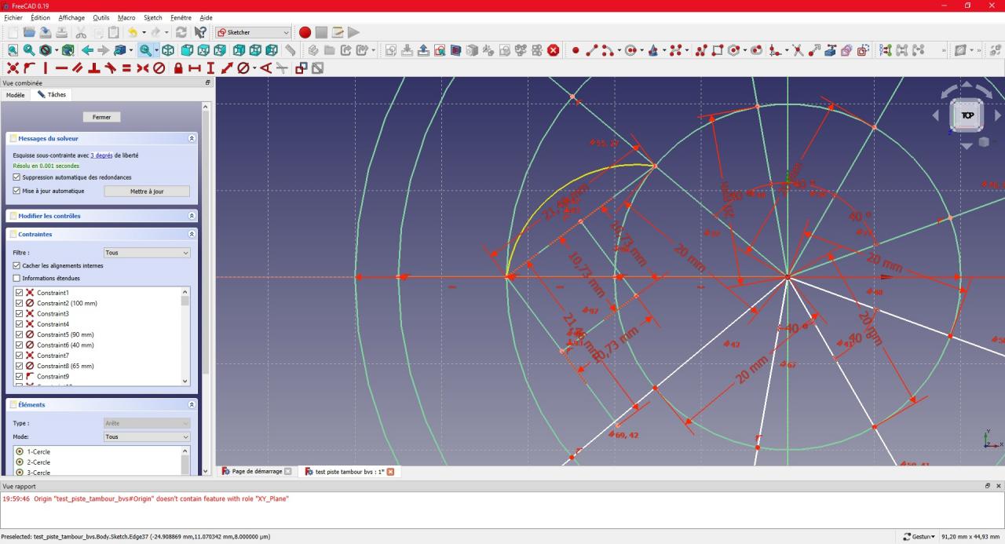Image resolution: width=1005 pixels, height=544 pixels.
Task: Select the coincident constraint tool
Action: click(x=13, y=68)
